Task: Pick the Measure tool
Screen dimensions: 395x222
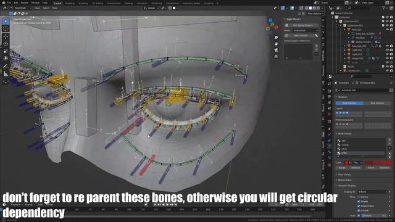Action: [6, 74]
